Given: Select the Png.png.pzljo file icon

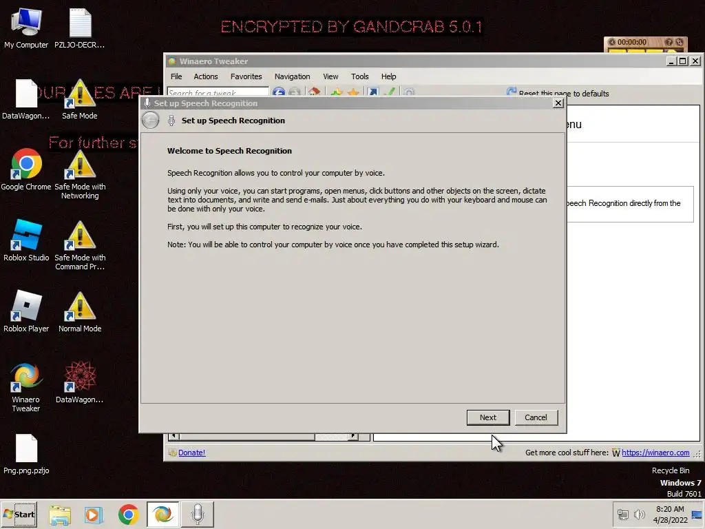Looking at the screenshot, I should pos(26,455).
